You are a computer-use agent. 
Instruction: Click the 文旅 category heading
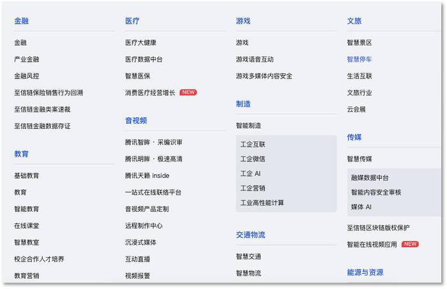point(354,21)
